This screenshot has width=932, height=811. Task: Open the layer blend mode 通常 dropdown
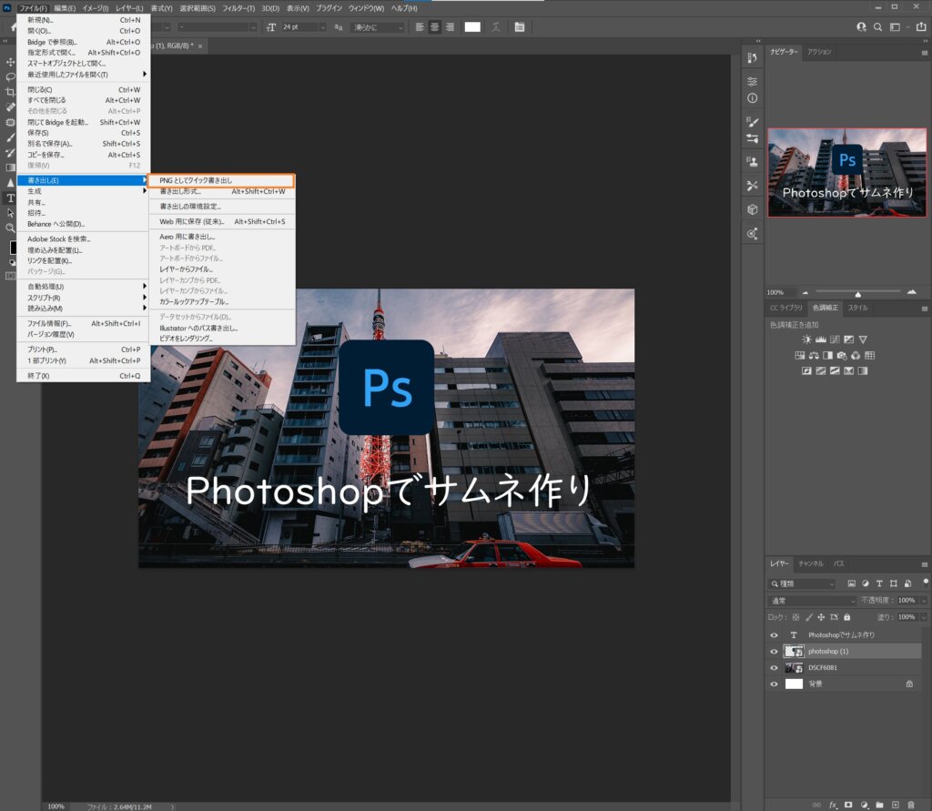(812, 601)
